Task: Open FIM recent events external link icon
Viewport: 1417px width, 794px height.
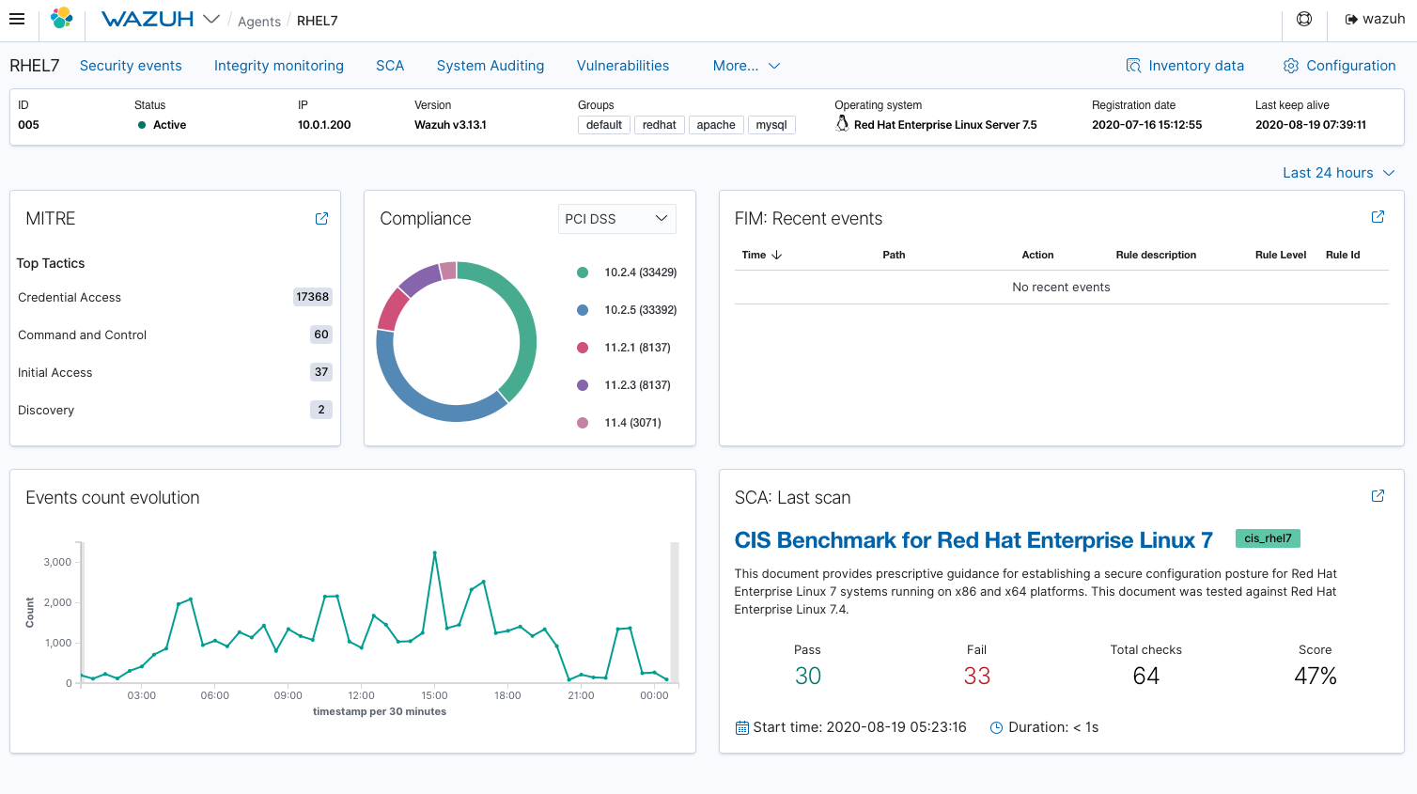Action: (x=1378, y=216)
